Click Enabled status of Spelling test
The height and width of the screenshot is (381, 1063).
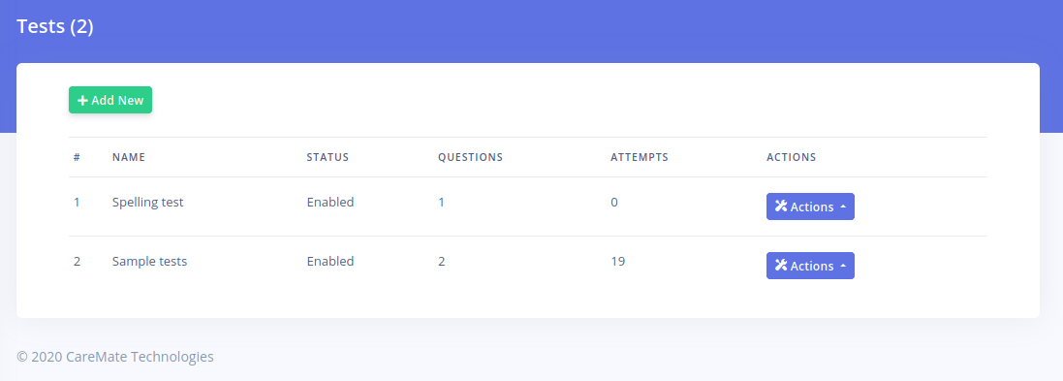click(330, 202)
